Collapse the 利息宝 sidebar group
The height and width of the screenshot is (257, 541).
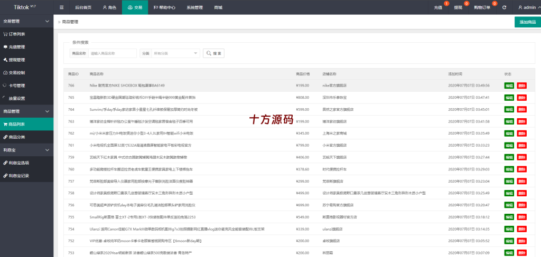pyautogui.click(x=26, y=150)
